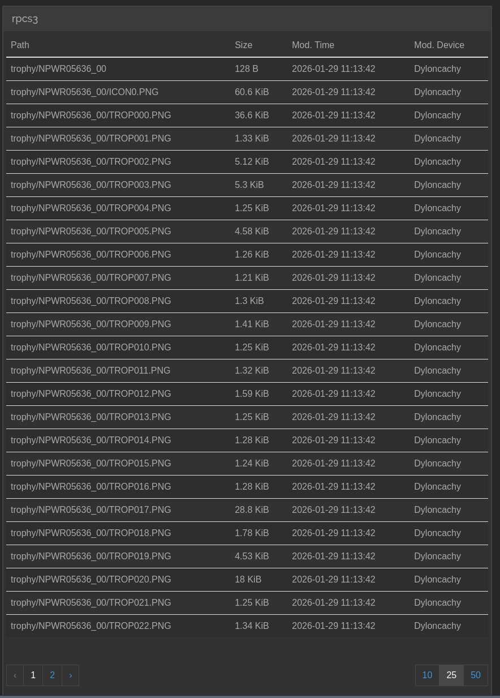Show 50 items per page
The width and height of the screenshot is (500, 698).
(x=476, y=675)
